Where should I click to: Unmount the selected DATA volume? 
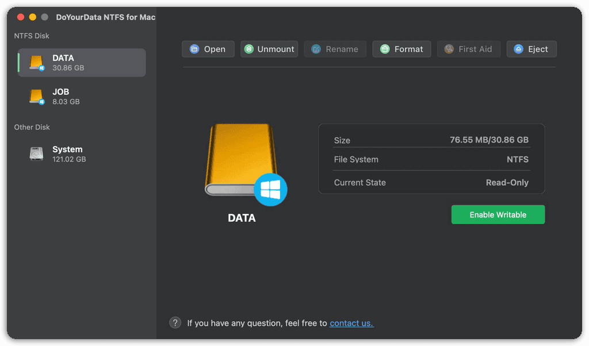pyautogui.click(x=269, y=49)
